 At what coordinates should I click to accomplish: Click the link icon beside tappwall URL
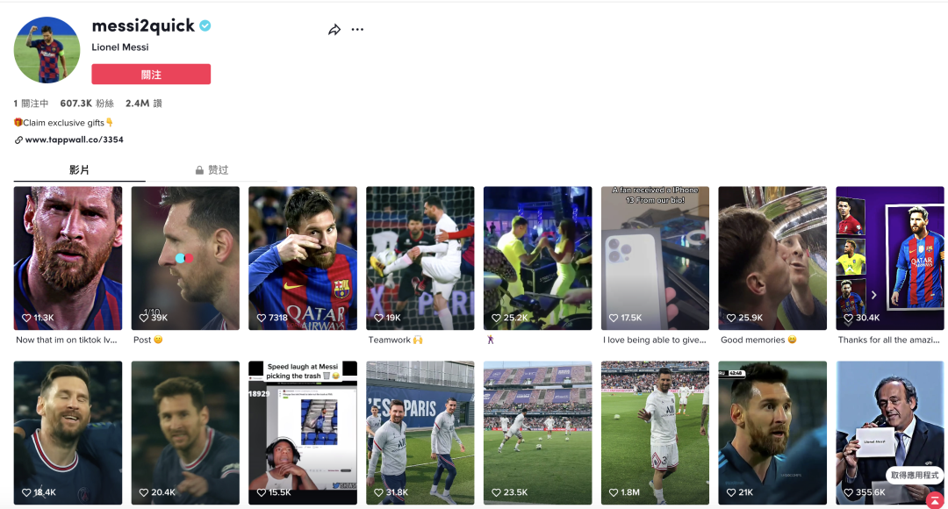tap(18, 140)
